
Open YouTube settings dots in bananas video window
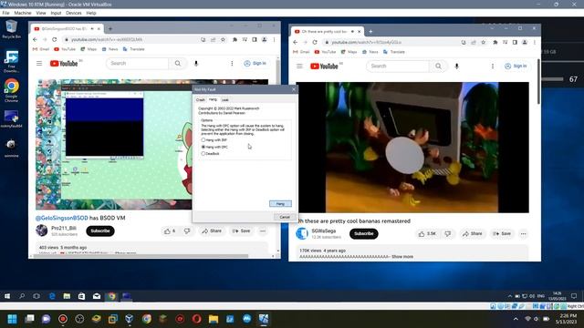click(493, 67)
